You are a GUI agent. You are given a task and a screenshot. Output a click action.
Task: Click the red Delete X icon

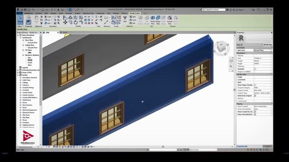point(92,23)
